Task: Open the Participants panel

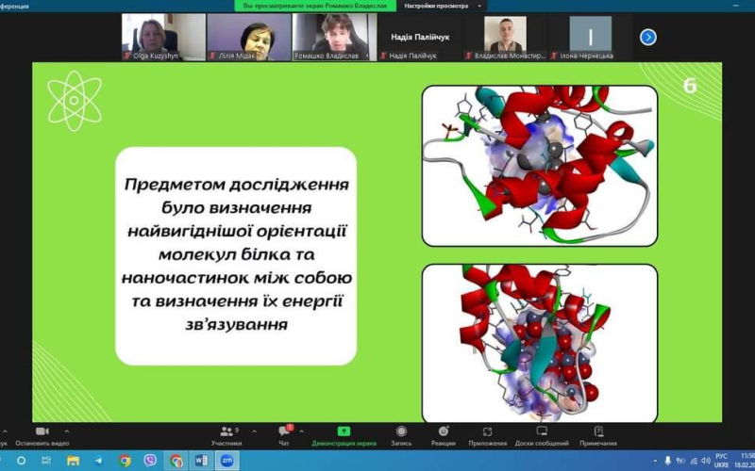Action: [226, 435]
